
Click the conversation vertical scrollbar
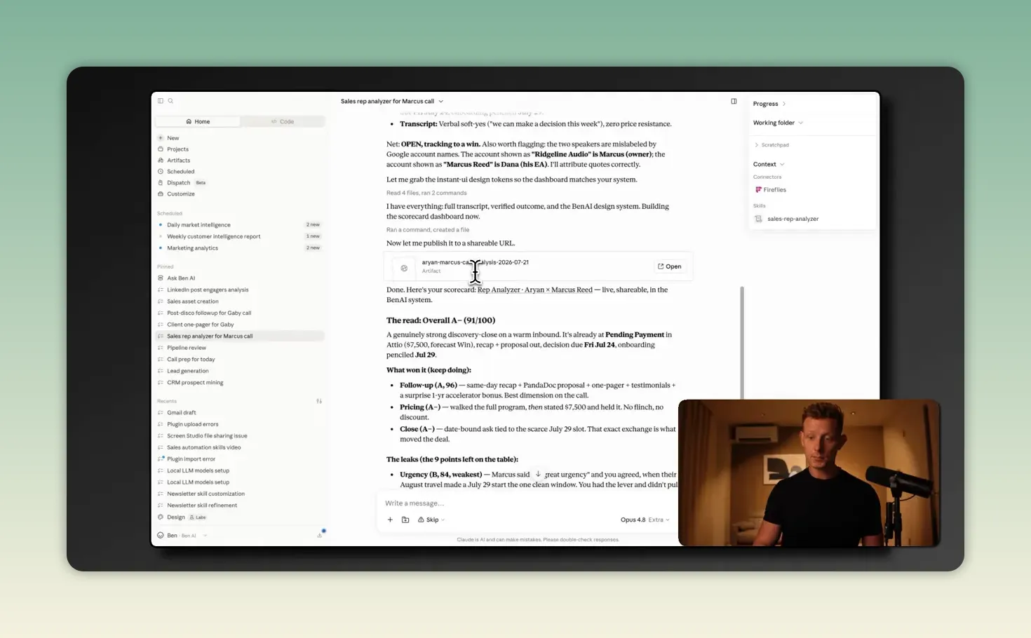coord(741,342)
